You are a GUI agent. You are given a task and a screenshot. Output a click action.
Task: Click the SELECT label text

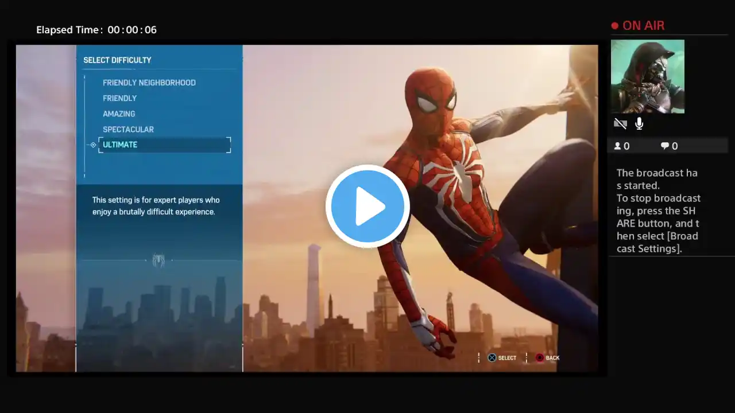(x=507, y=358)
